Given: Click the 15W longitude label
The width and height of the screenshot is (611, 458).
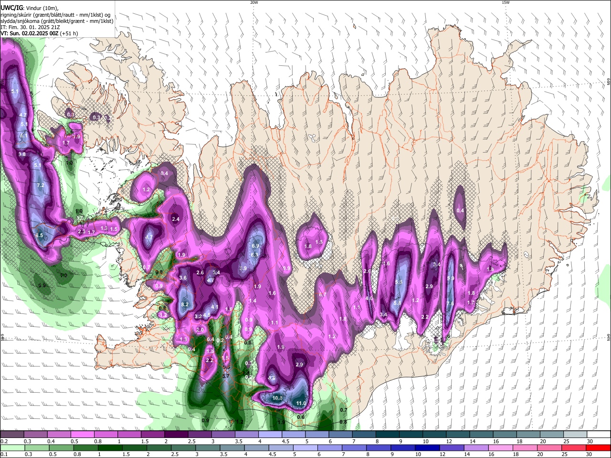Looking at the screenshot, I should (x=506, y=2).
